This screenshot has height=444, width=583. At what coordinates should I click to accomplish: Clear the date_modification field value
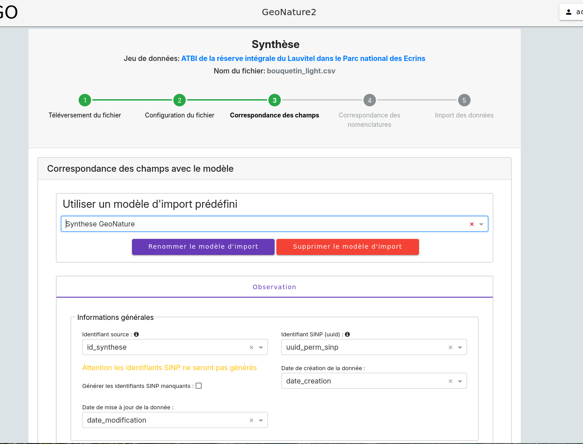[252, 420]
